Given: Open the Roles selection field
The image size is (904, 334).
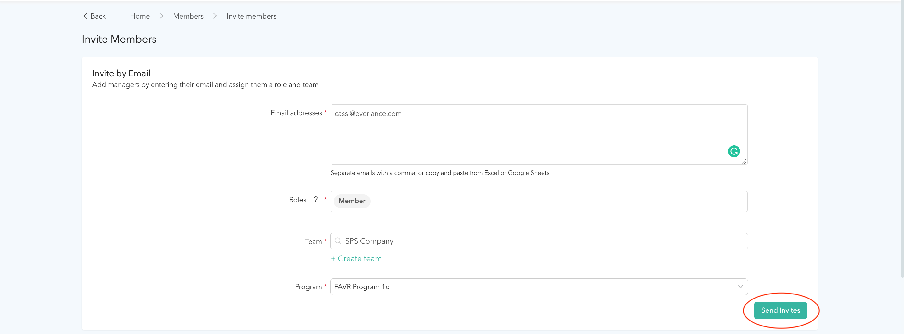Looking at the screenshot, I should tap(539, 201).
